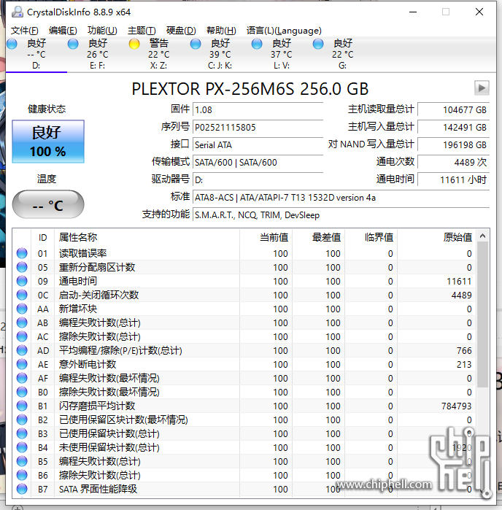
Task: Click raw value 213 in AE row
Action: tap(464, 365)
